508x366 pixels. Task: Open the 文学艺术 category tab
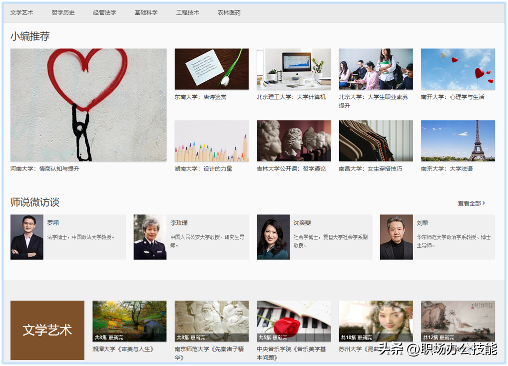point(21,12)
